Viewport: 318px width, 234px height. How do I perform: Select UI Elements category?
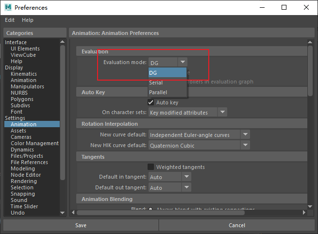click(25, 49)
